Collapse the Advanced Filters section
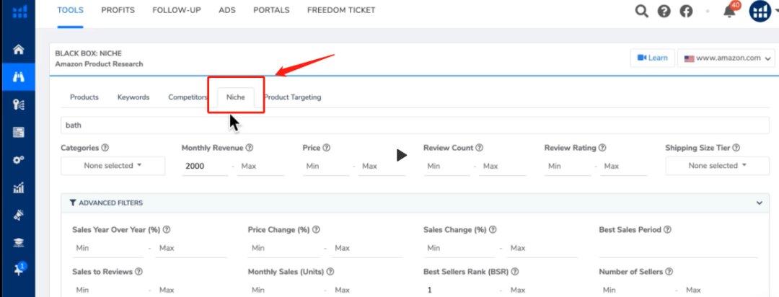The image size is (779, 297). click(759, 203)
